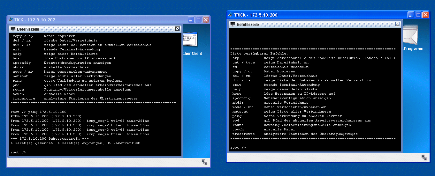Click the TICK window title bar icon
Viewport: 435px width, 176px height.
[11, 20]
